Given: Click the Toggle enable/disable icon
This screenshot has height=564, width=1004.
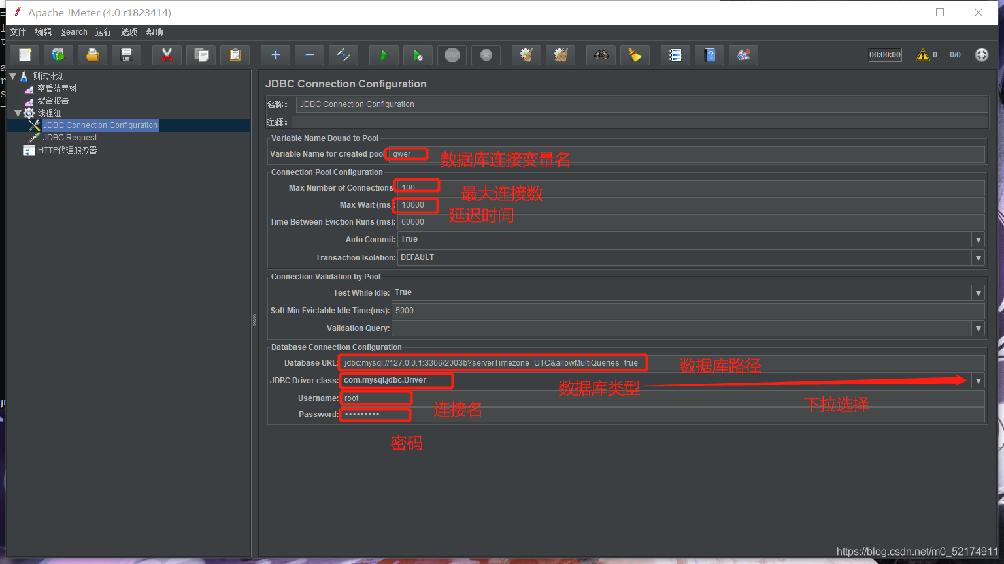Looking at the screenshot, I should point(344,55).
